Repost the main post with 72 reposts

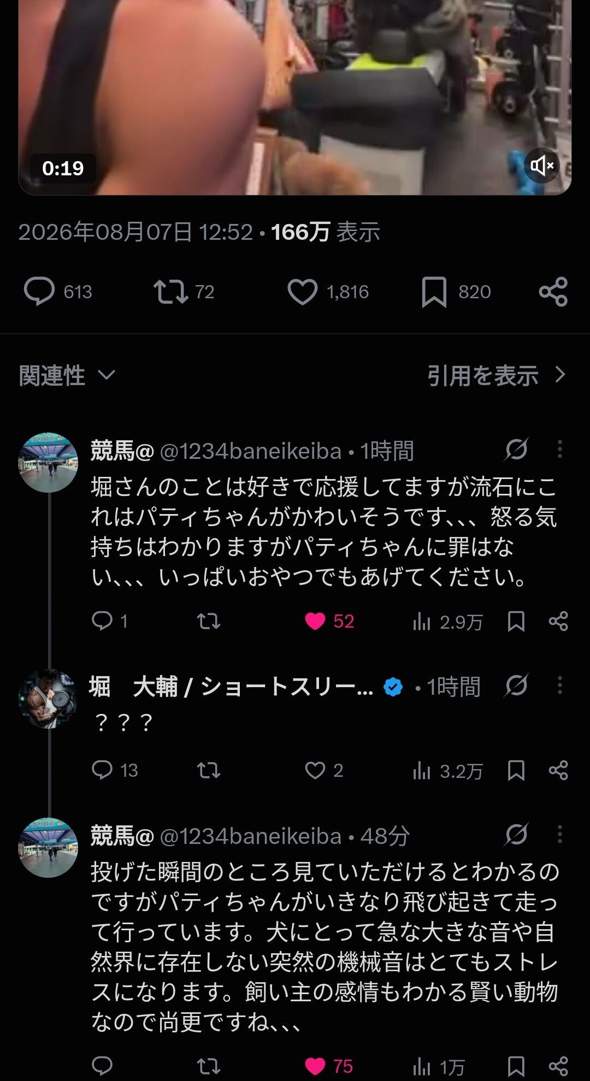click(x=184, y=291)
